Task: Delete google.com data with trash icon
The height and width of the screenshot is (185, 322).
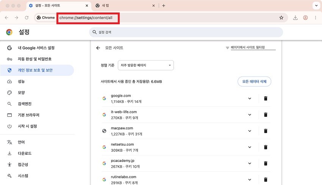Action: [266, 99]
